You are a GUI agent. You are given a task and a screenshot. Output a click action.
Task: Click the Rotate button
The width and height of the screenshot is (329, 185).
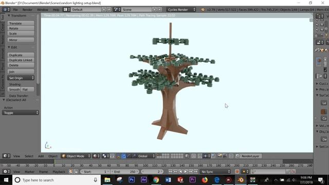tap(21, 28)
